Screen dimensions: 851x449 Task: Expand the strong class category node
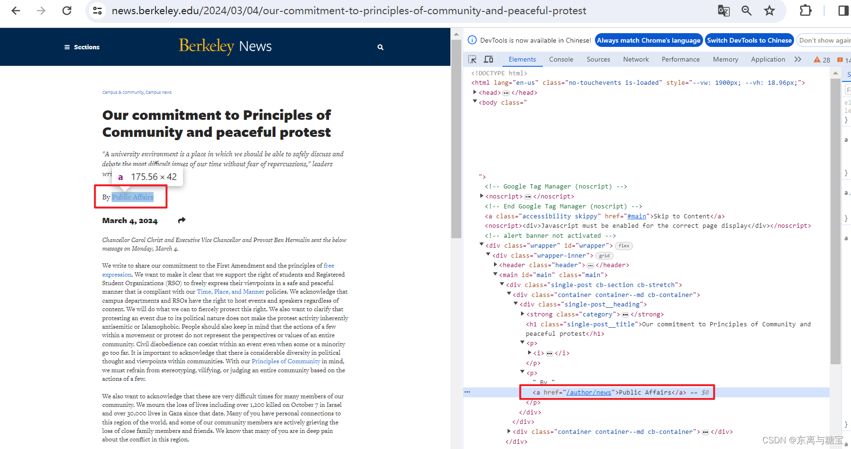[x=522, y=314]
